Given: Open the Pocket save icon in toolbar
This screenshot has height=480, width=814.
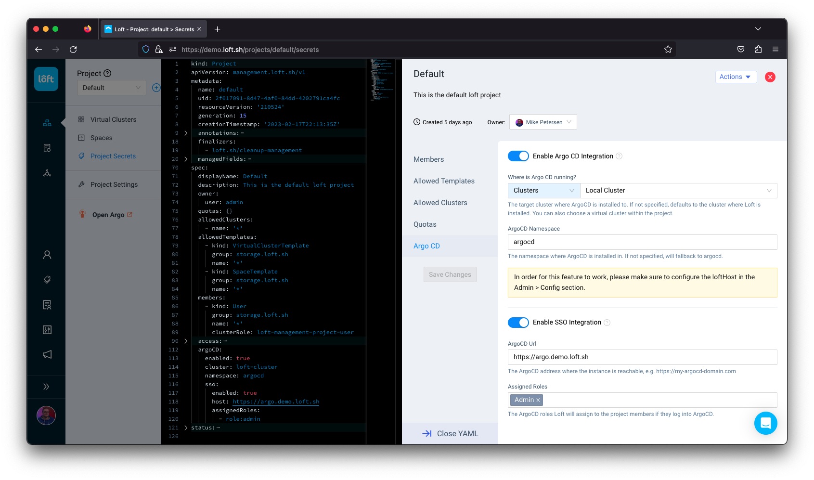Looking at the screenshot, I should [741, 50].
